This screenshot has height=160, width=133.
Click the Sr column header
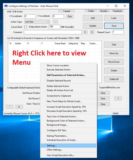tap(11, 44)
